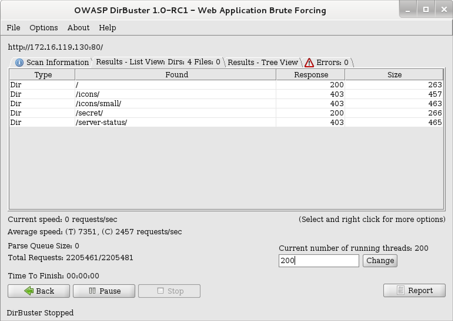This screenshot has height=321, width=453.
Task: Click the Change threads button
Action: (x=380, y=261)
